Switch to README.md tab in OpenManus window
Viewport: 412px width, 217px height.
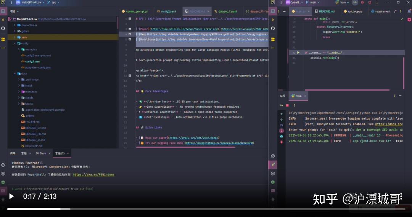point(324,11)
